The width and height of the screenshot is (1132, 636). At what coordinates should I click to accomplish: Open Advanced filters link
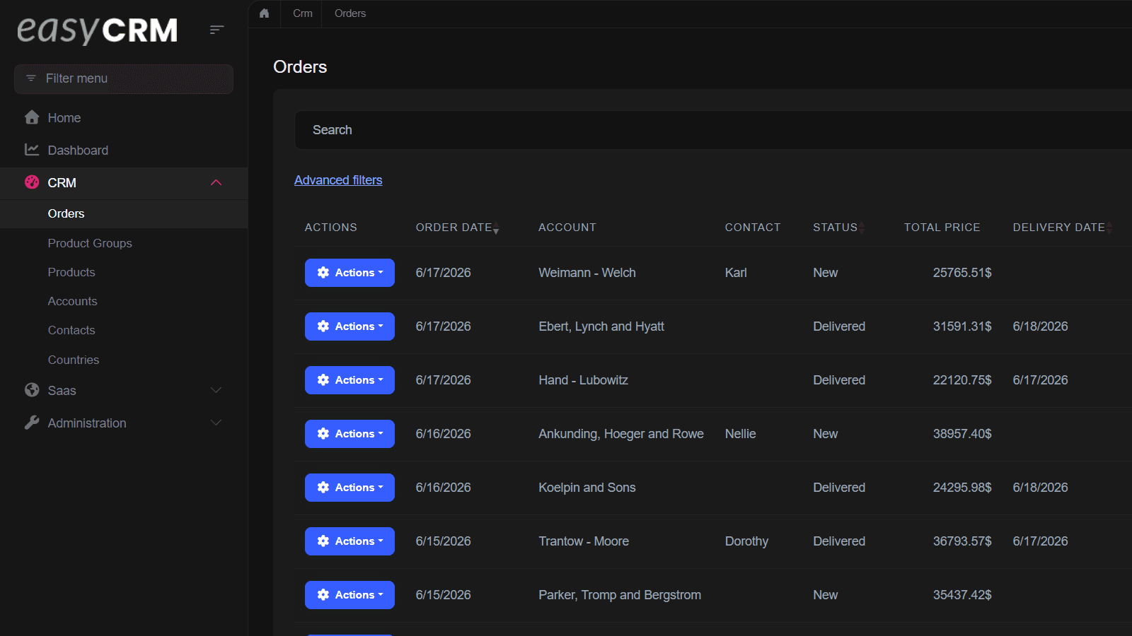click(x=338, y=180)
